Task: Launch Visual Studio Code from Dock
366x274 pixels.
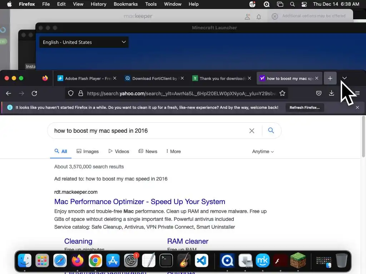Action: point(202,260)
